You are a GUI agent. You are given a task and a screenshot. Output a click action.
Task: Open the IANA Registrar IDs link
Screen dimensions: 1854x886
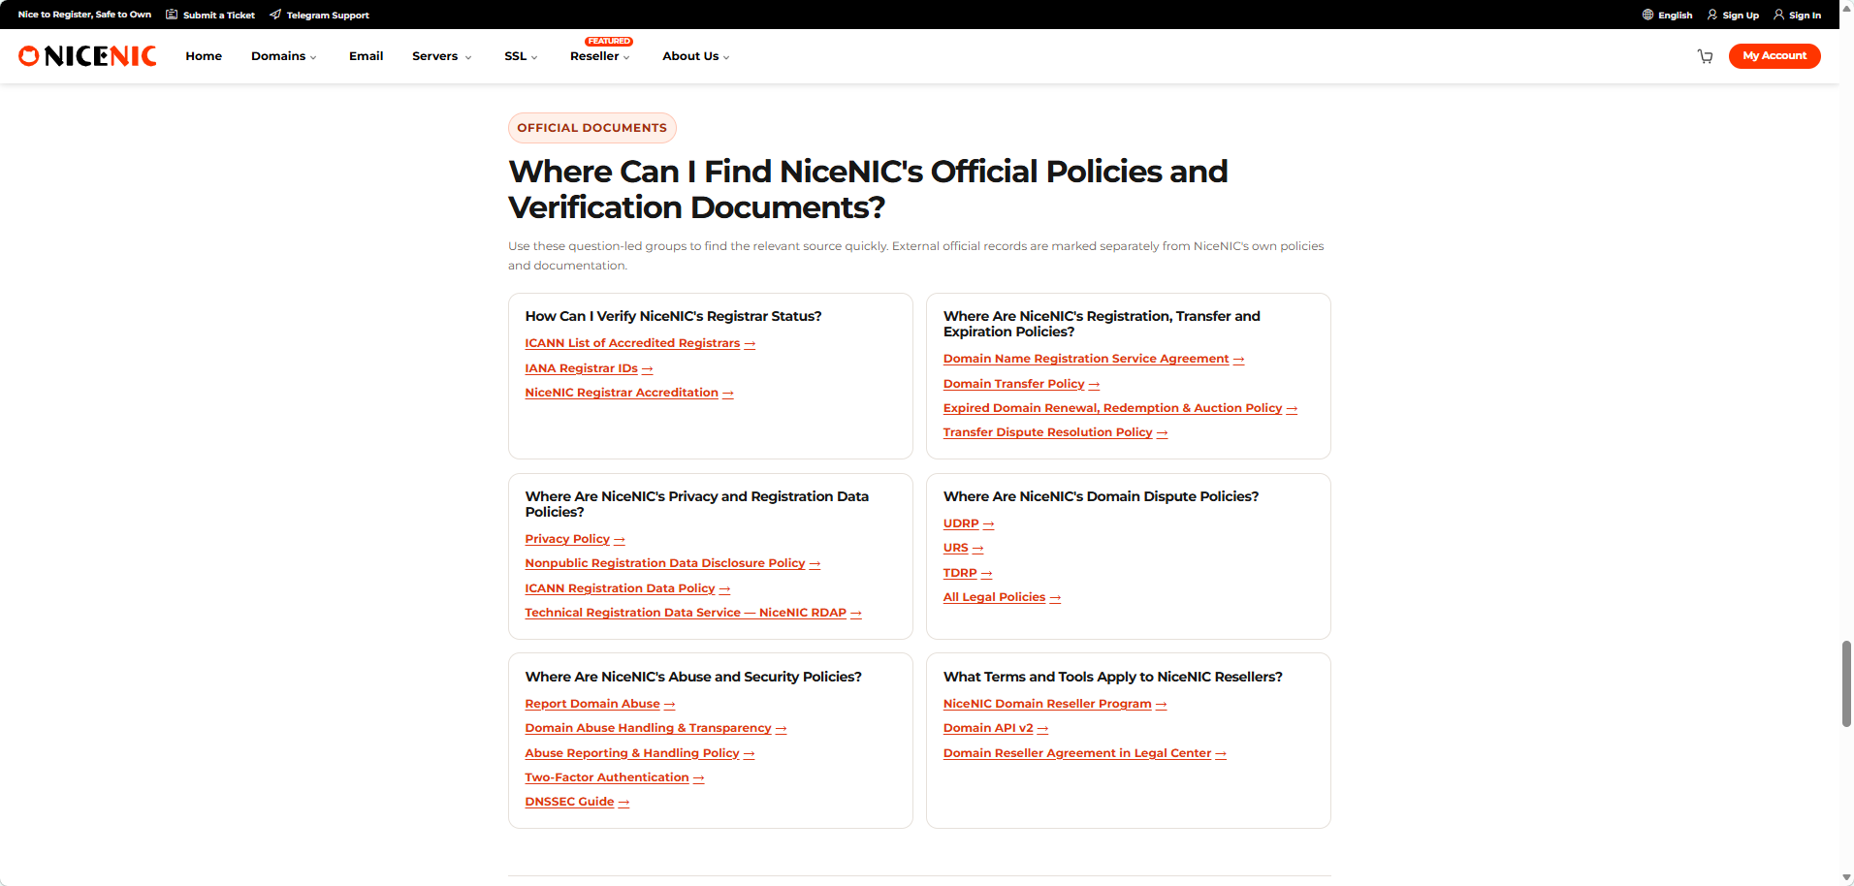589,368
